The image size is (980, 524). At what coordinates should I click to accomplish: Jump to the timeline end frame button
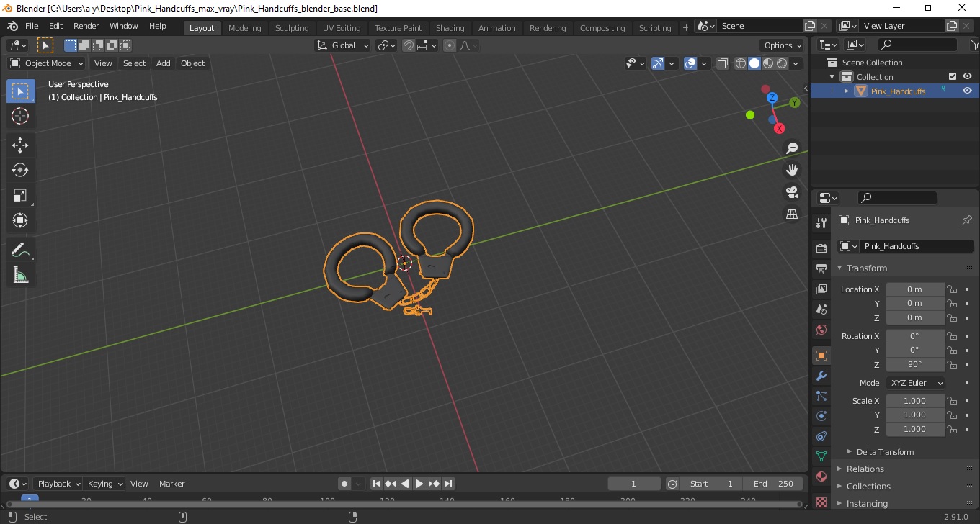(448, 484)
